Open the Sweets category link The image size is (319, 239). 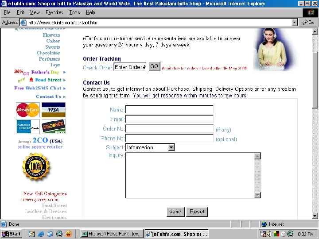[52, 47]
